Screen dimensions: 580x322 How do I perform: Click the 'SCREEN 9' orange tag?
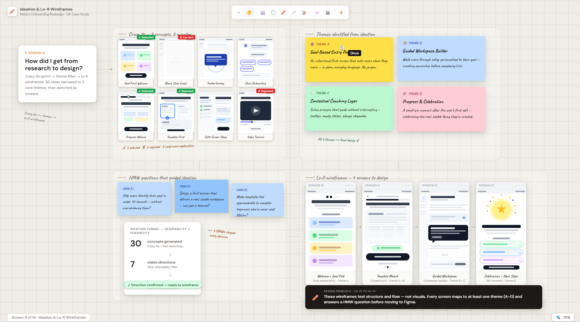35,53
